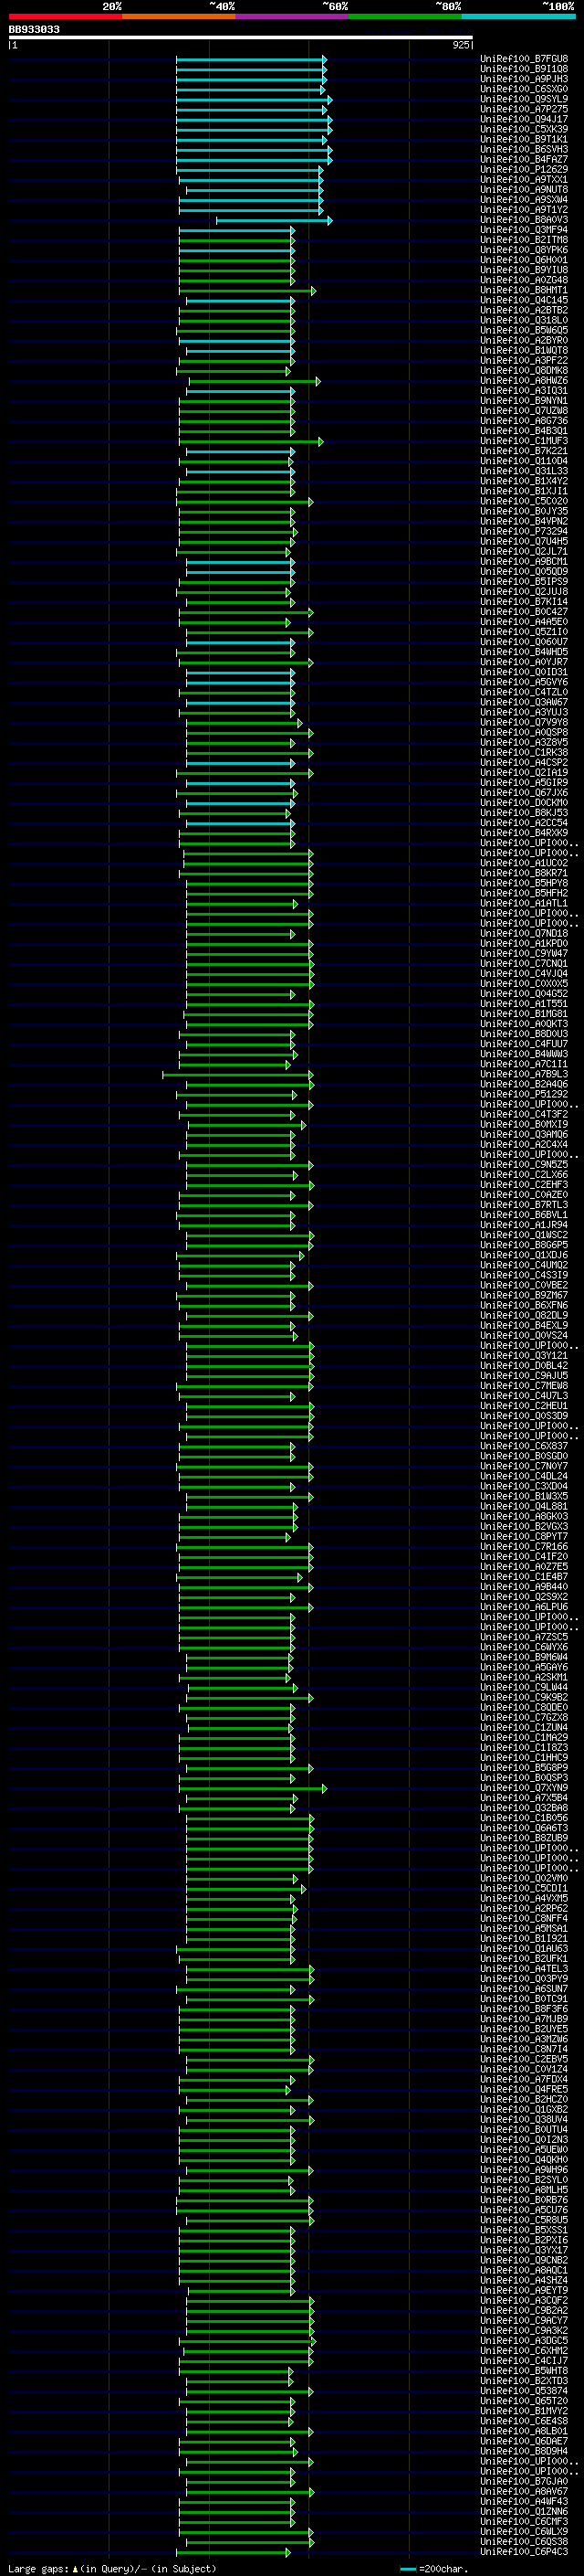584x2576 pixels.
Task: Click the UniRef100_P12629 label
Action: [x=523, y=170]
